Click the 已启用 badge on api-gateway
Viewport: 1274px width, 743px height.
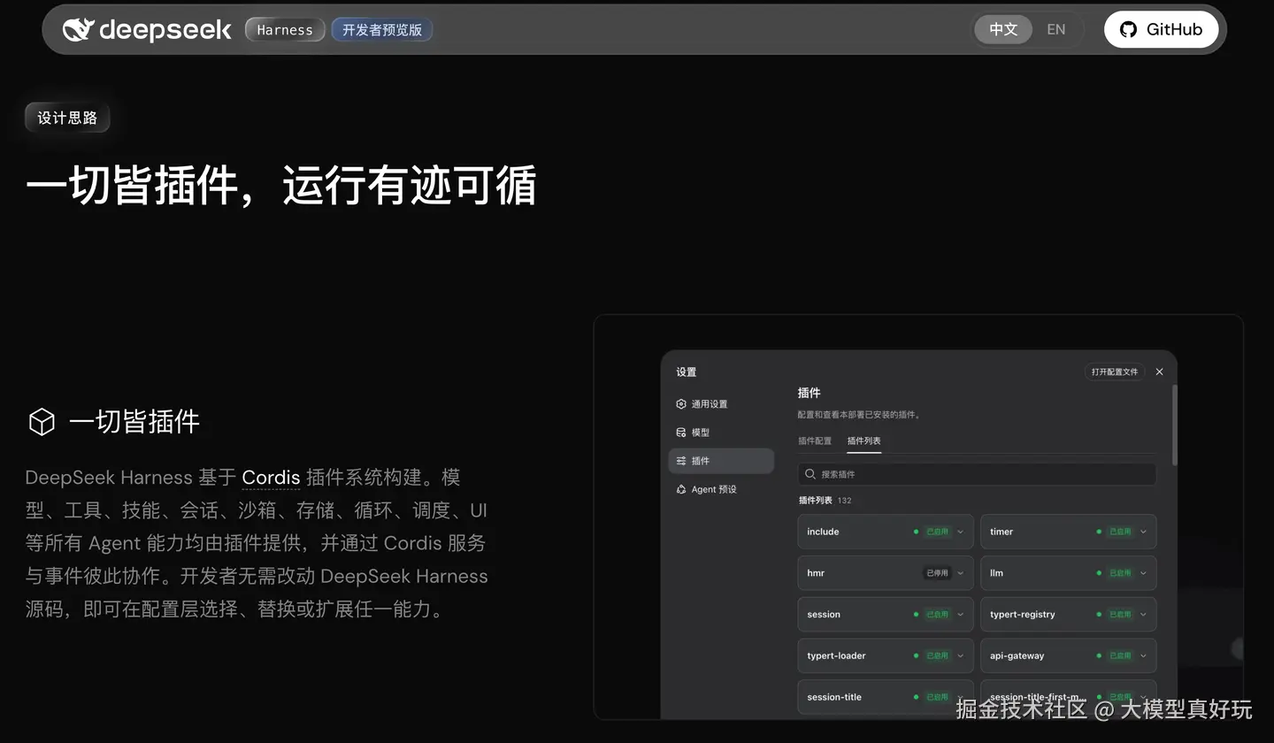coord(1120,655)
